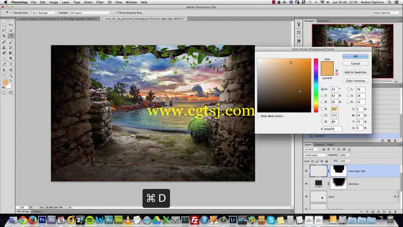Select the Healing Brush tool
Image resolution: width=403 pixels, height=227 pixels.
point(4,42)
